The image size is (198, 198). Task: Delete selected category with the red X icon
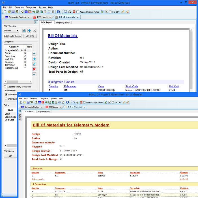pyautogui.click(x=34, y=69)
